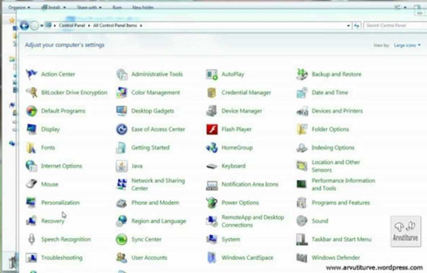Open the Sound speaker icon

pyautogui.click(x=302, y=221)
